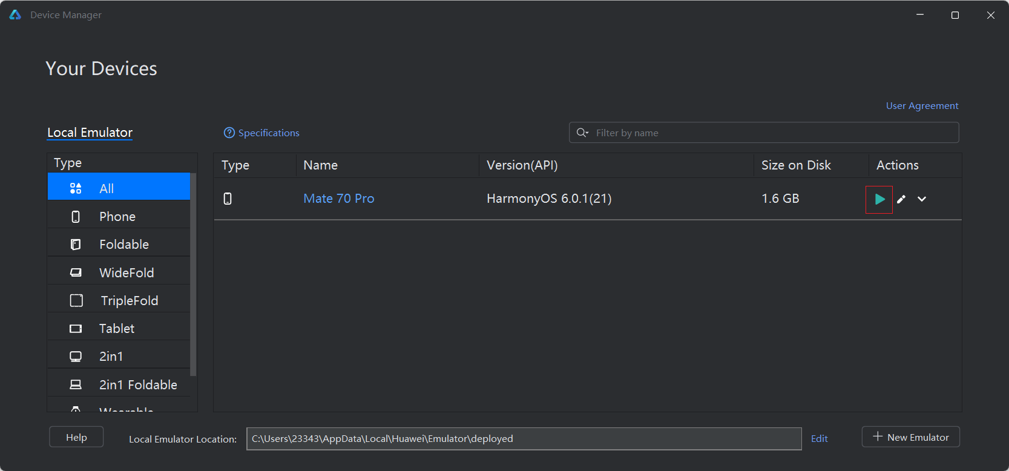The image size is (1009, 471).
Task: Click the search magnifier icon in filter box
Action: (582, 133)
